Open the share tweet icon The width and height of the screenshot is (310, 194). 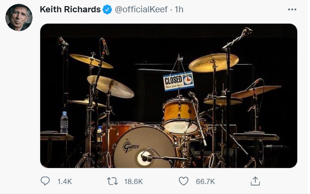255,181
